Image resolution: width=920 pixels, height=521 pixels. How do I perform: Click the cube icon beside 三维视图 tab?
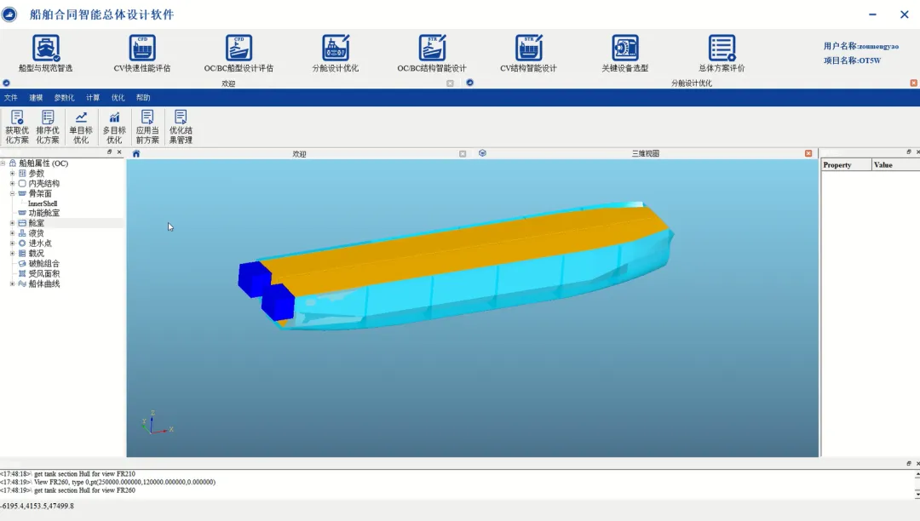[482, 153]
